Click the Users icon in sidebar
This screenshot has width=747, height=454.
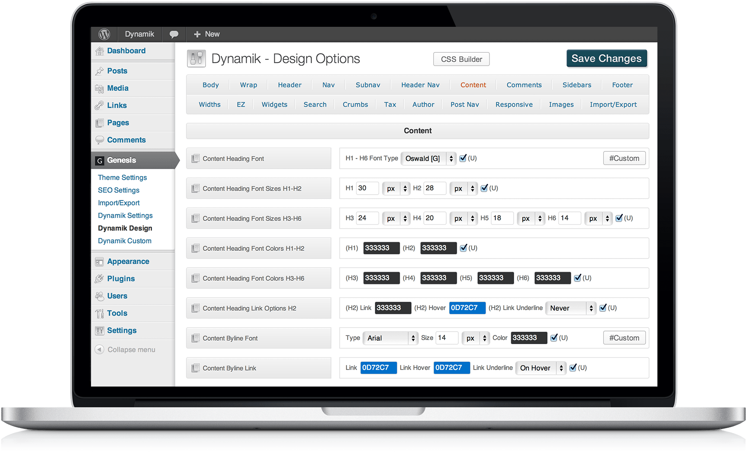pos(100,296)
